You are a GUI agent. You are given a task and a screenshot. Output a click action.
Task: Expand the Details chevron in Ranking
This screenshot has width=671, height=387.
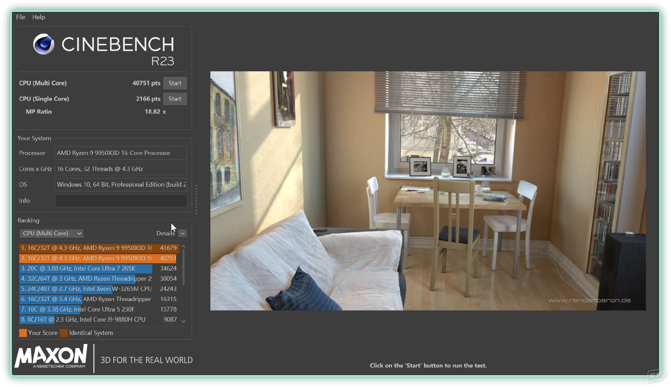(182, 233)
